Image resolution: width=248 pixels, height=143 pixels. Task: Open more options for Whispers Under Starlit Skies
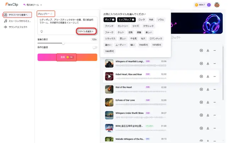[x=215, y=115]
